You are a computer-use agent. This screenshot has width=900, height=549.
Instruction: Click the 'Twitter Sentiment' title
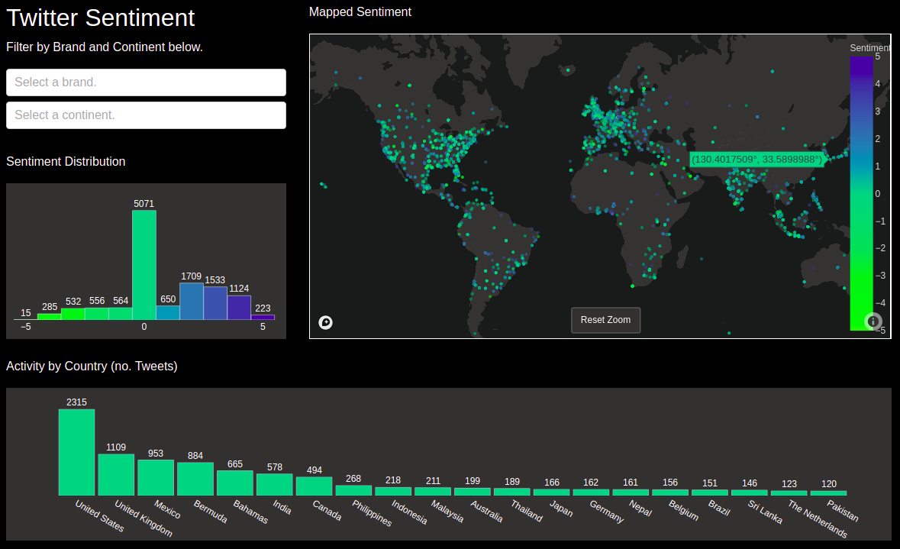tap(101, 18)
